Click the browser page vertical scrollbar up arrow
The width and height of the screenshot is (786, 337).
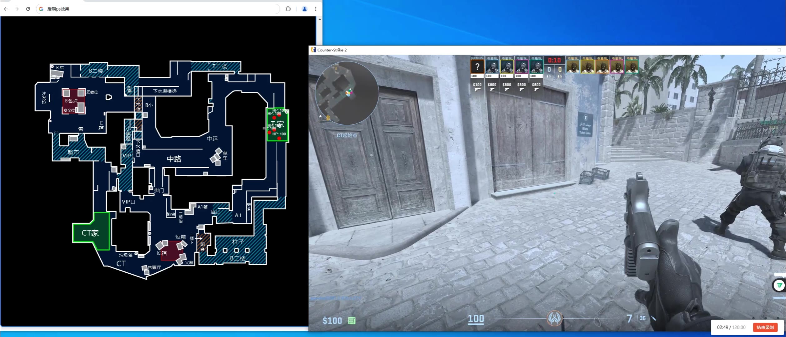pos(319,19)
